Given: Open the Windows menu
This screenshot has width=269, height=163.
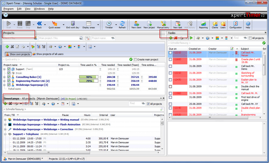Looking at the screenshot, I should click(x=39, y=8).
